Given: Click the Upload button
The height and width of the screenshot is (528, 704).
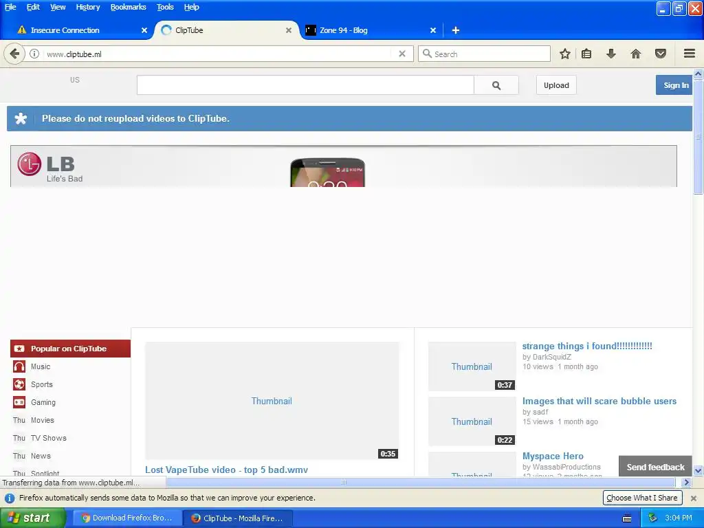Looking at the screenshot, I should [x=556, y=85].
